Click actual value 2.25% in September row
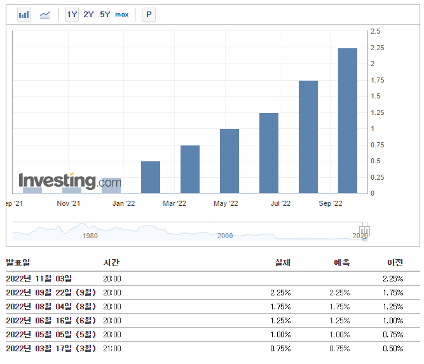Screen dimensions: 424x364 (x=280, y=293)
